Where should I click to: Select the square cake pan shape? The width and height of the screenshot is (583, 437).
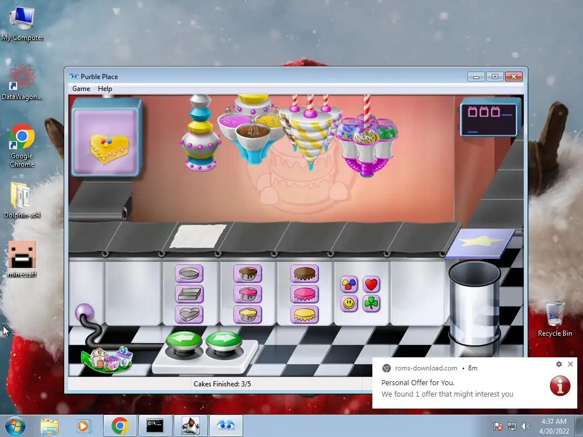(x=189, y=294)
